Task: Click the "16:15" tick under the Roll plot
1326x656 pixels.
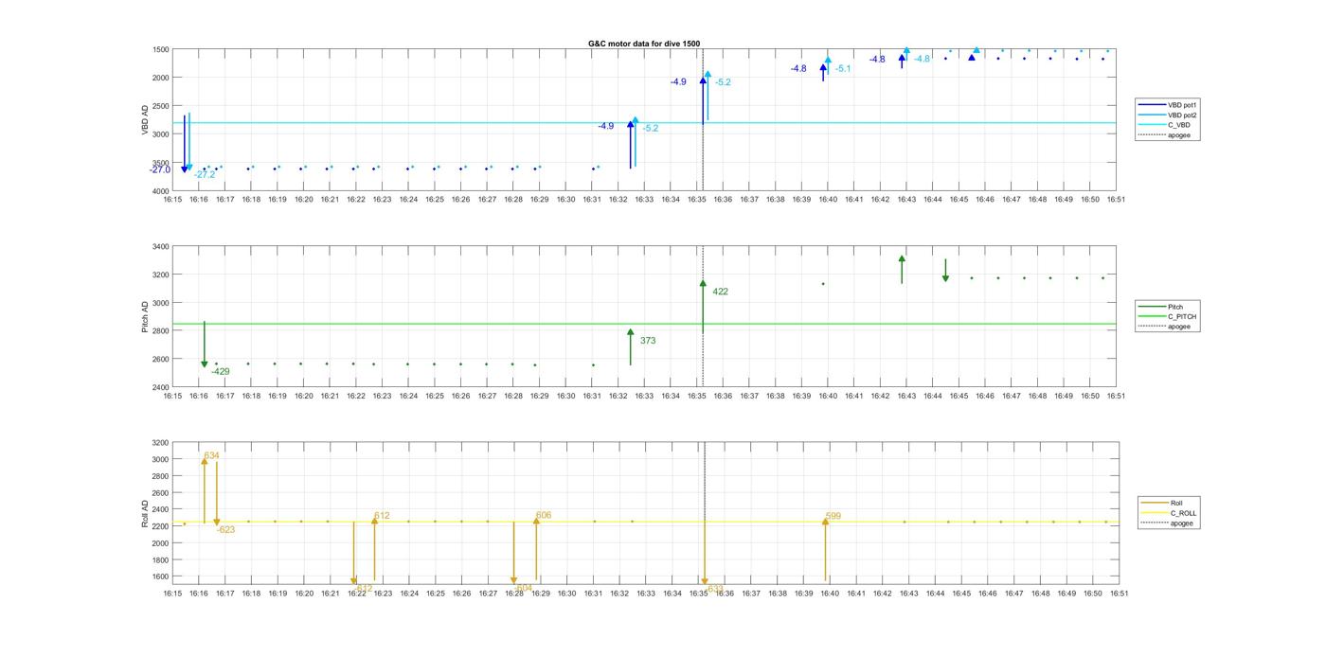Action: click(x=172, y=594)
